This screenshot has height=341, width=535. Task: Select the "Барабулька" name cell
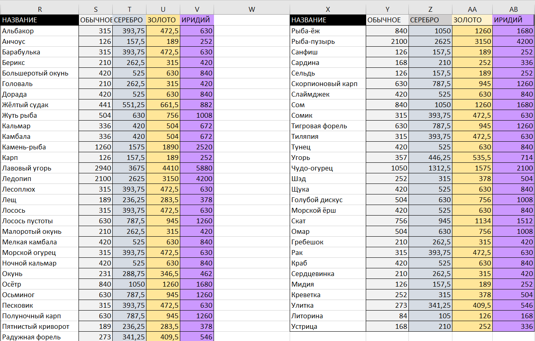coord(39,52)
